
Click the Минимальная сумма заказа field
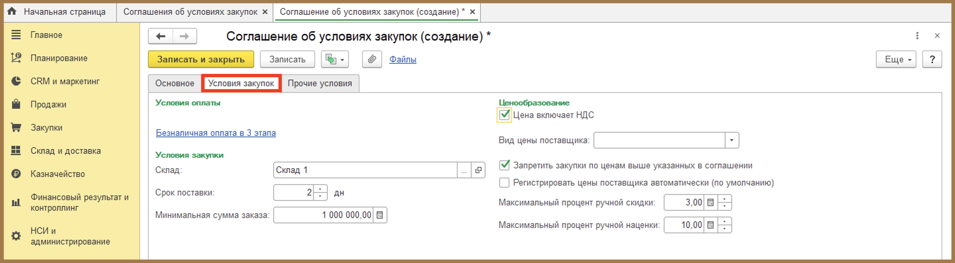[x=324, y=215]
